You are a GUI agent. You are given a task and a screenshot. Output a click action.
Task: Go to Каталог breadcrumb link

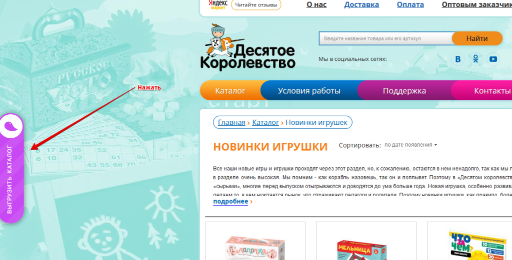(x=265, y=122)
